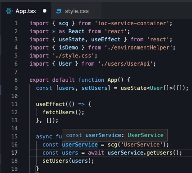Viewport: 192px width, 173px height.
Task: Click the CSS icon on style.css tab
Action: [59, 11]
